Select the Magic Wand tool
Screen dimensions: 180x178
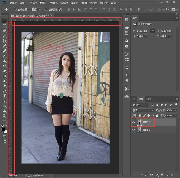pyautogui.click(x=4, y=36)
